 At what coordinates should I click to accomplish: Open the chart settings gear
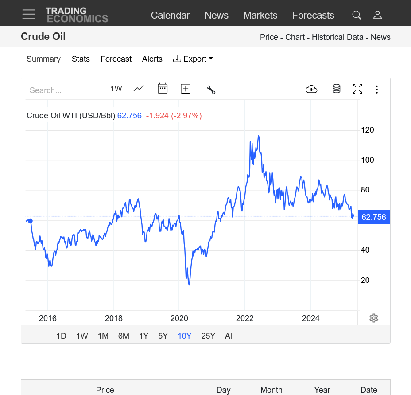[x=373, y=318]
